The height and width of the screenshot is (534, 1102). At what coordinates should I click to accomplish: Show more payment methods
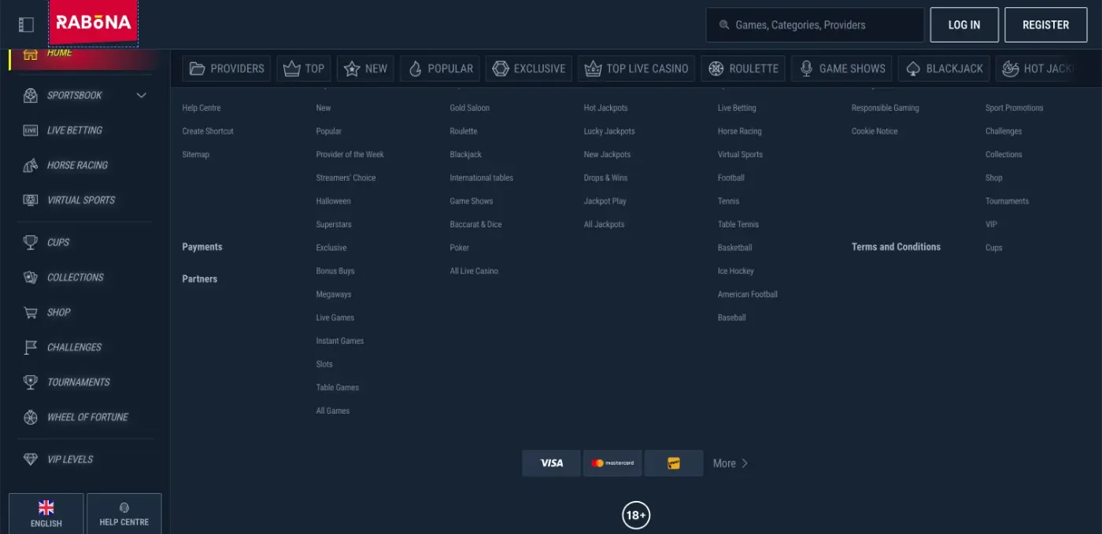(x=730, y=463)
